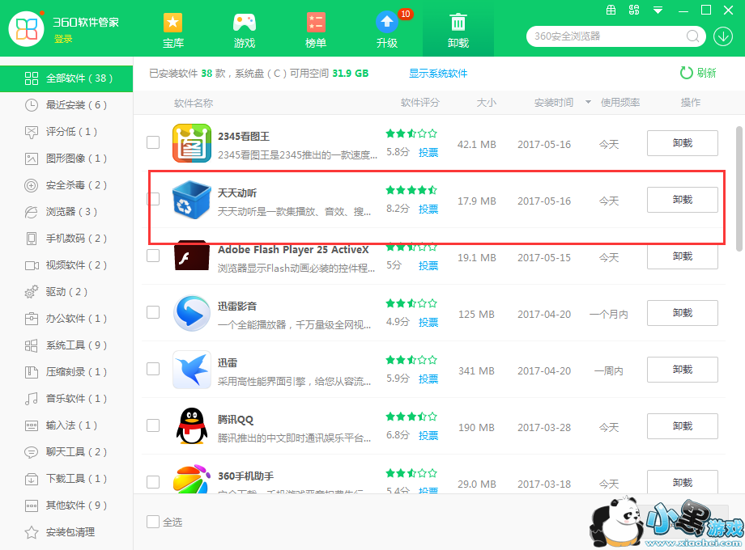Click the 安装包清理 star icon
Viewport: 745px width, 550px height.
tap(32, 532)
